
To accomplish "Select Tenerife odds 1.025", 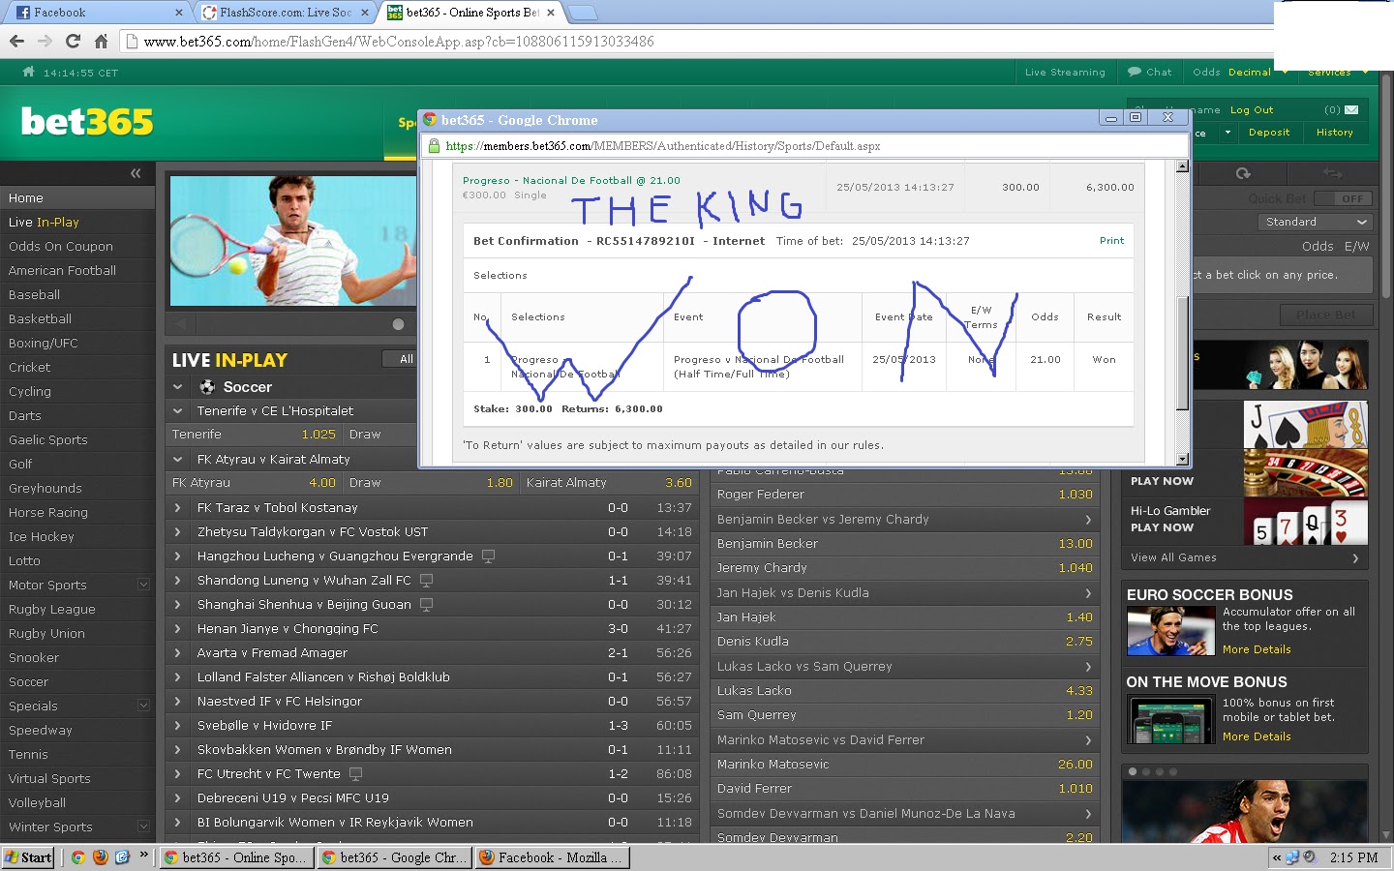I will (x=318, y=435).
